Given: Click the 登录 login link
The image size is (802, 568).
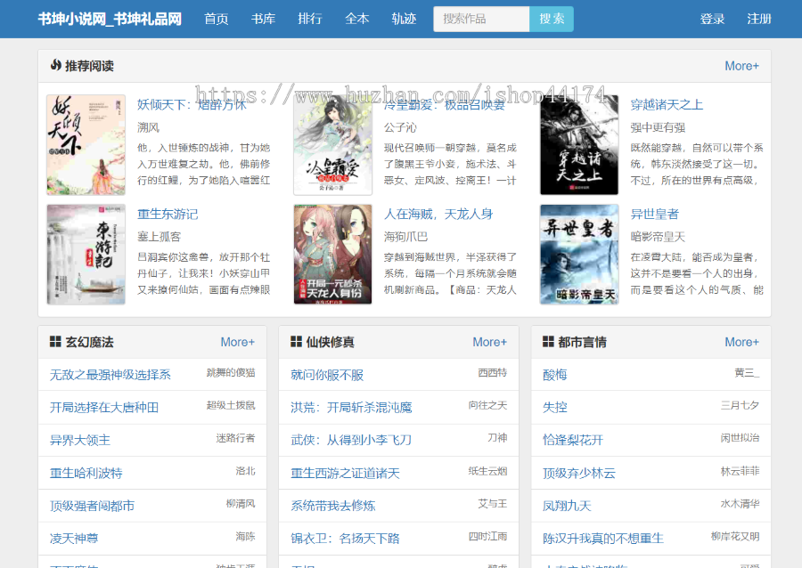Looking at the screenshot, I should 713,19.
